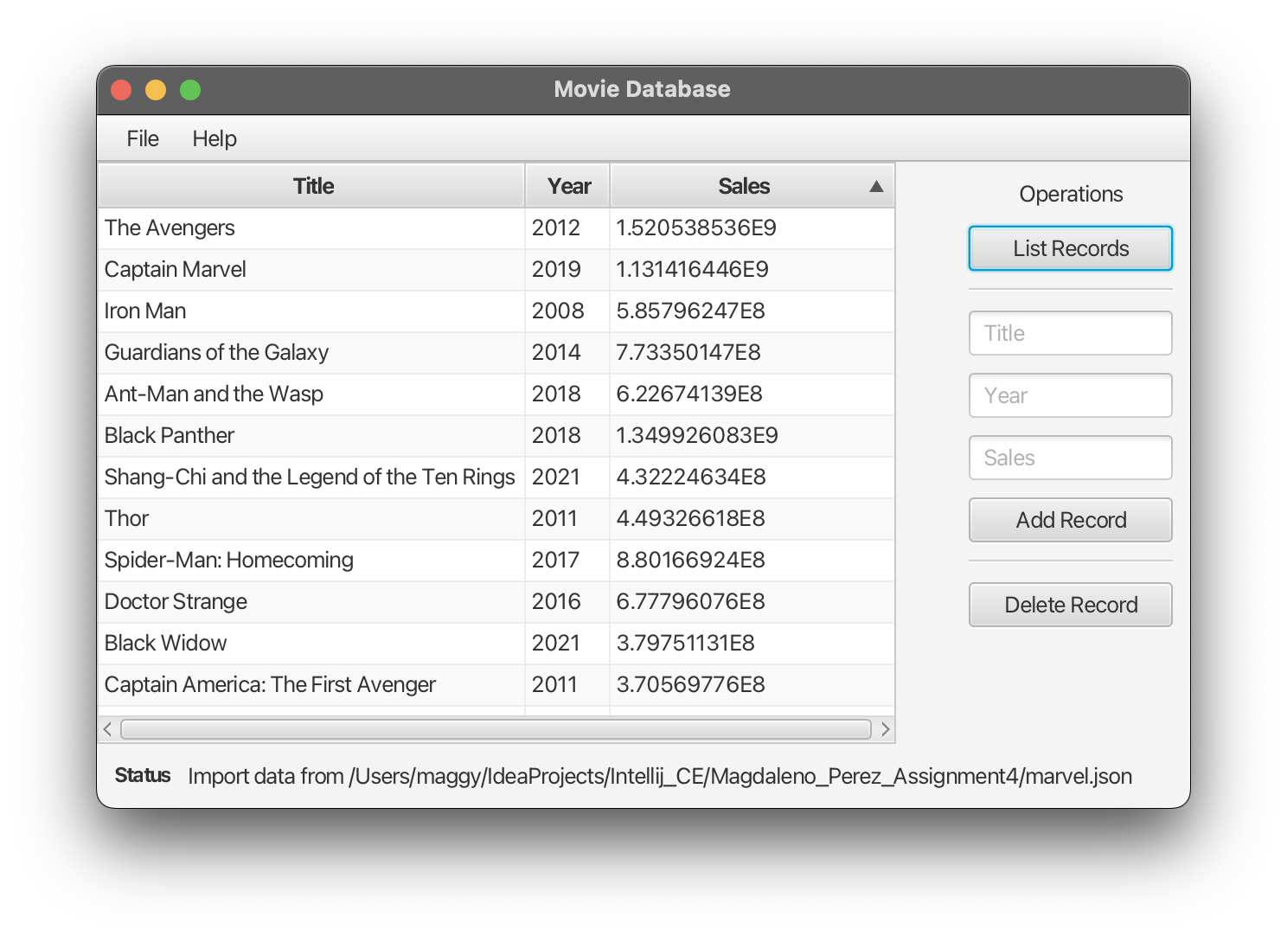Sort by the Title column header
Screen dimensions: 1287x936
[x=312, y=186]
